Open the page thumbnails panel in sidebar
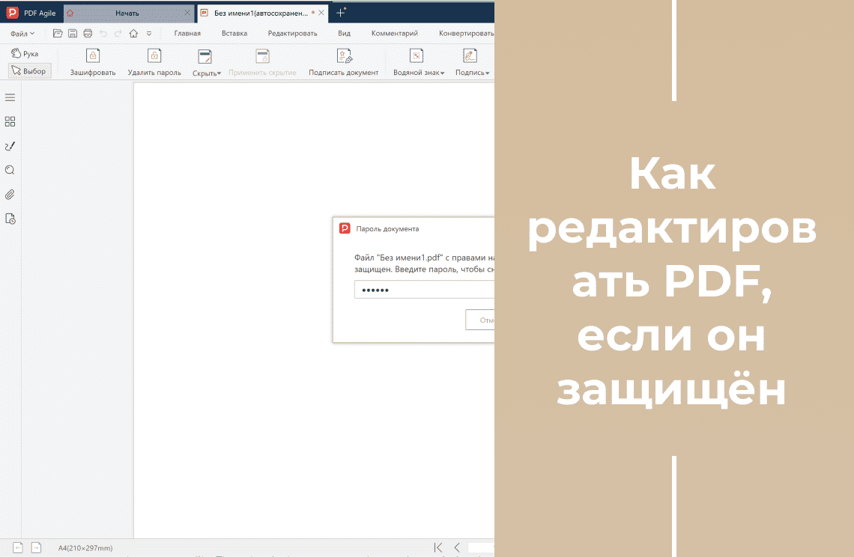The image size is (854, 557). click(10, 121)
